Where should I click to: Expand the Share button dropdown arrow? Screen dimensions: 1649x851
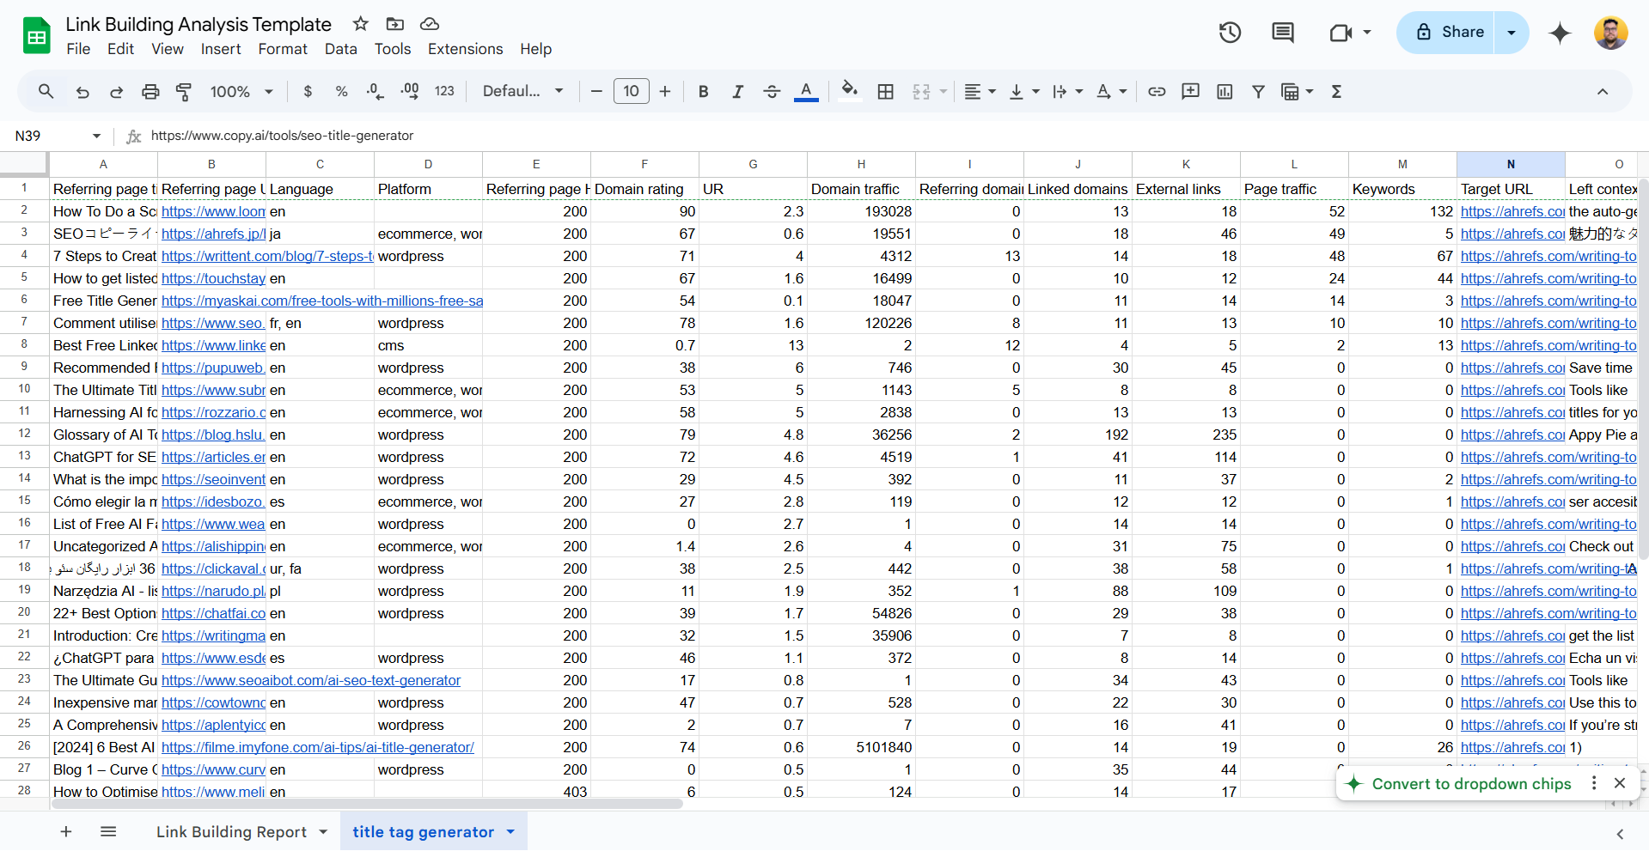tap(1512, 33)
